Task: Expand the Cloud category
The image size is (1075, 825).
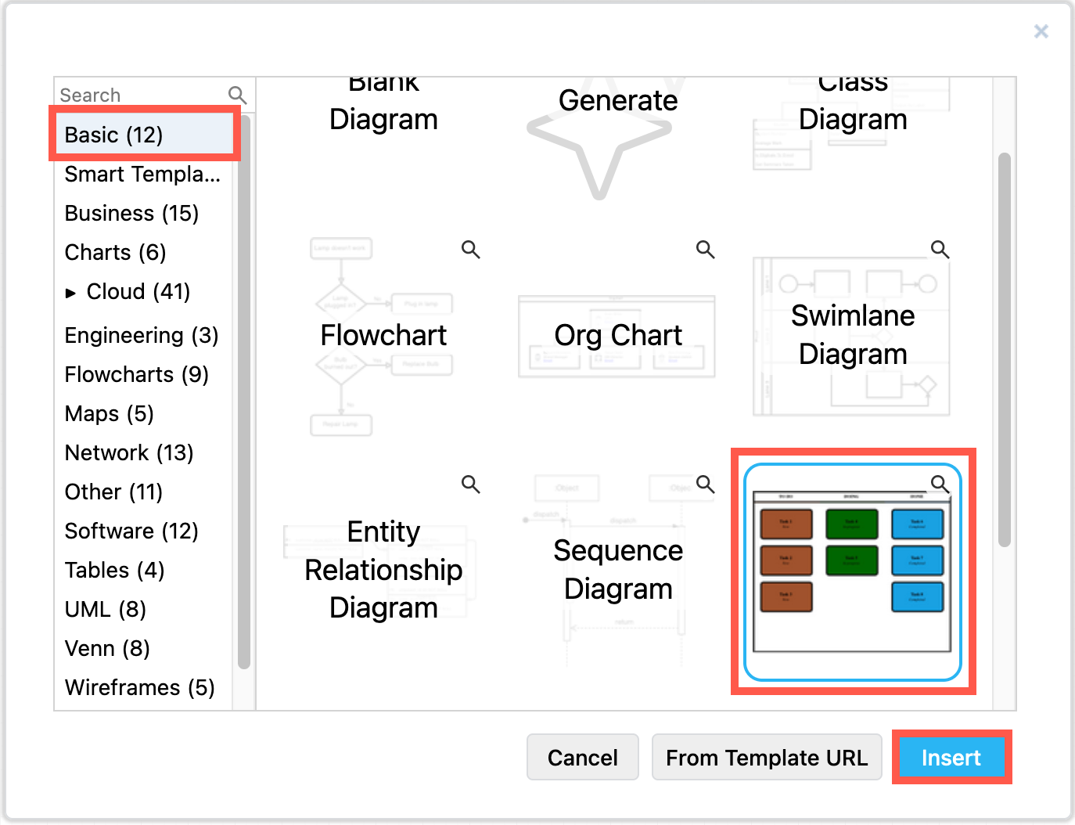Action: pyautogui.click(x=71, y=291)
